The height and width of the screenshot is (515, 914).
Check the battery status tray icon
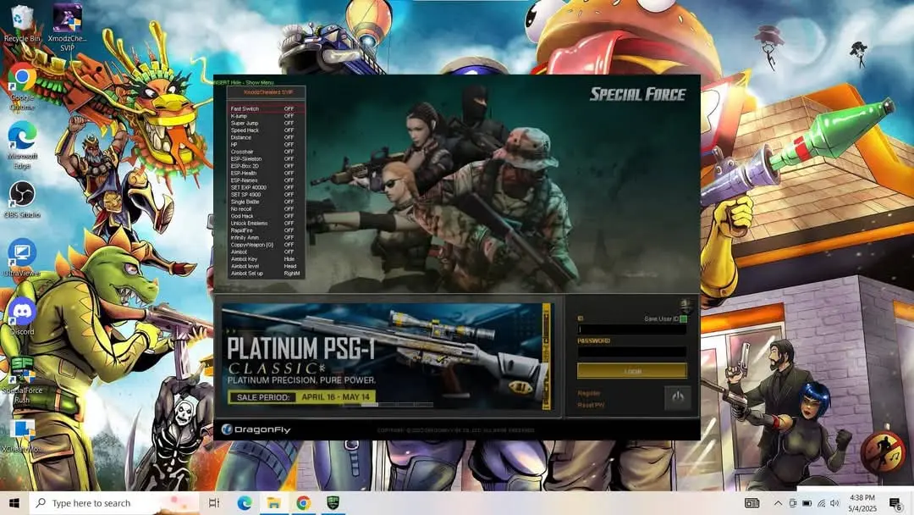pyautogui.click(x=807, y=503)
